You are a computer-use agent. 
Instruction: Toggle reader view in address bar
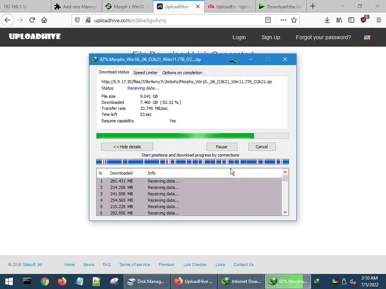pyautogui.click(x=268, y=20)
